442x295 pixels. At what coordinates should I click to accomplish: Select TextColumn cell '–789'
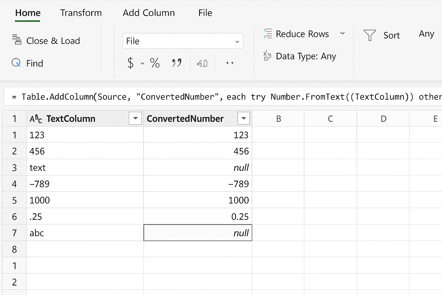tap(85, 184)
